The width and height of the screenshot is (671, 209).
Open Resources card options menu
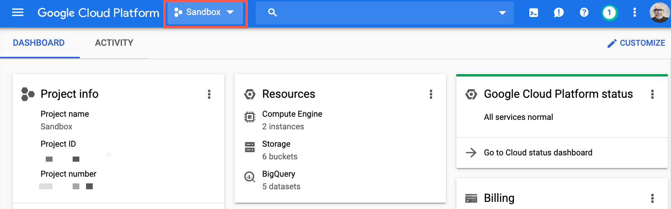pos(431,94)
